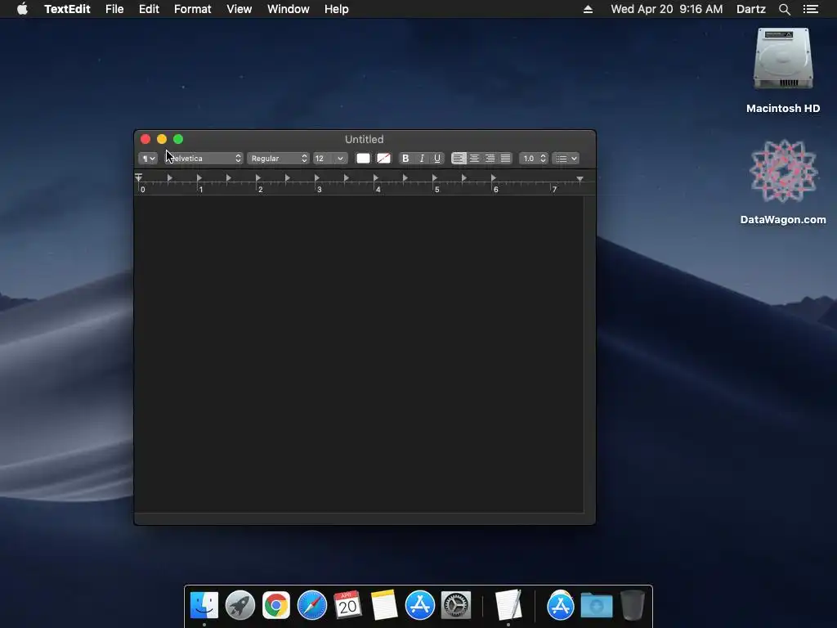Open Launchpad from the Dock

[x=240, y=606]
